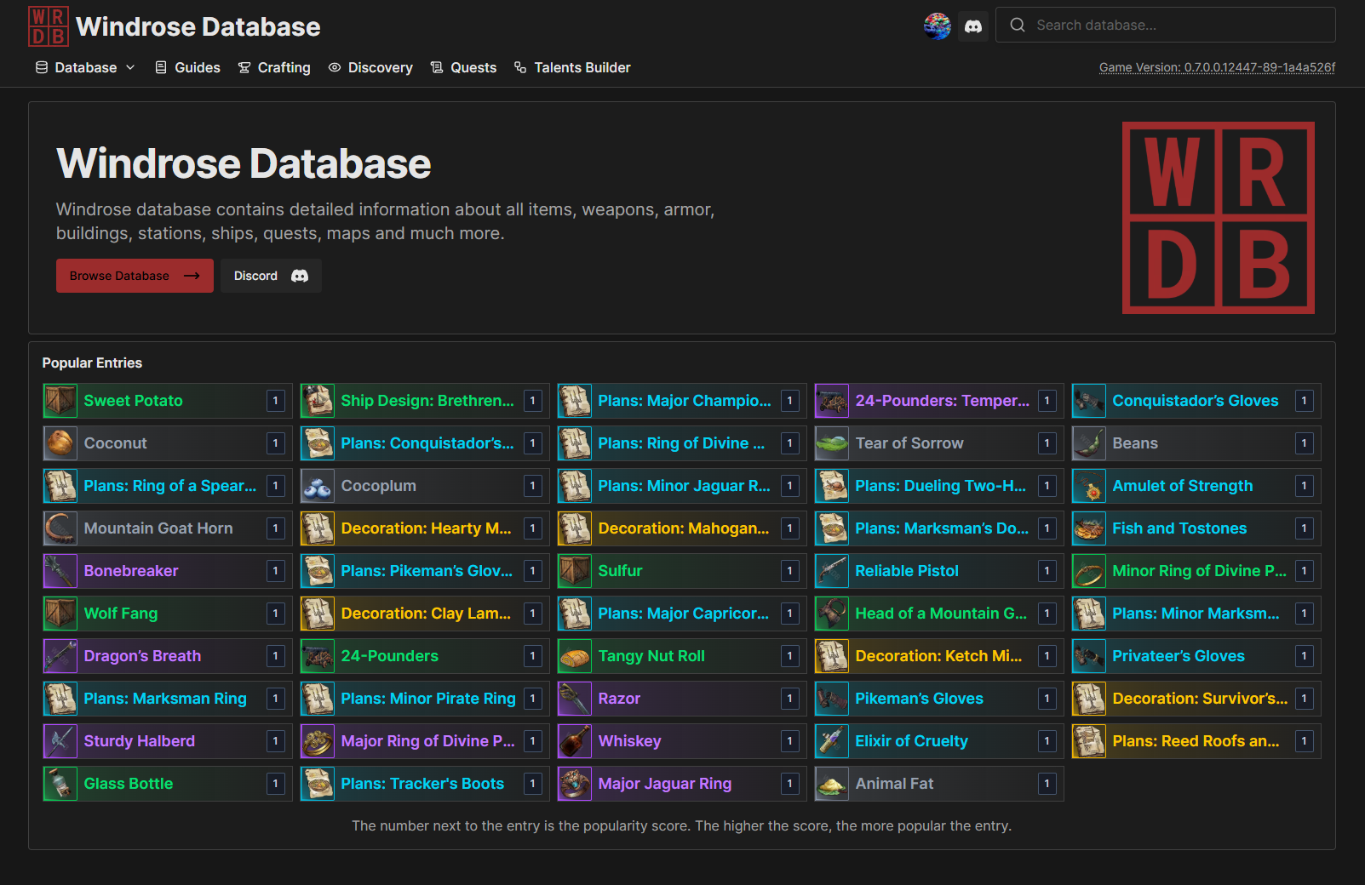This screenshot has width=1365, height=885.
Task: Click the WRDB logo in the top-left corner
Action: pos(48,26)
